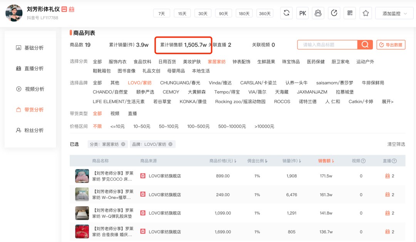Click Douyin store icon in 梦见COCO row
416x242 pixels.
[x=143, y=176]
